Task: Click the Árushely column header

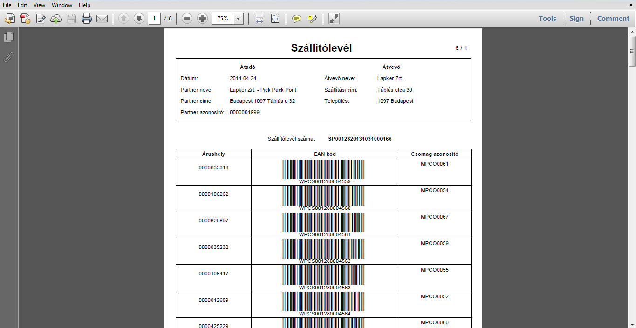Action: click(x=213, y=154)
